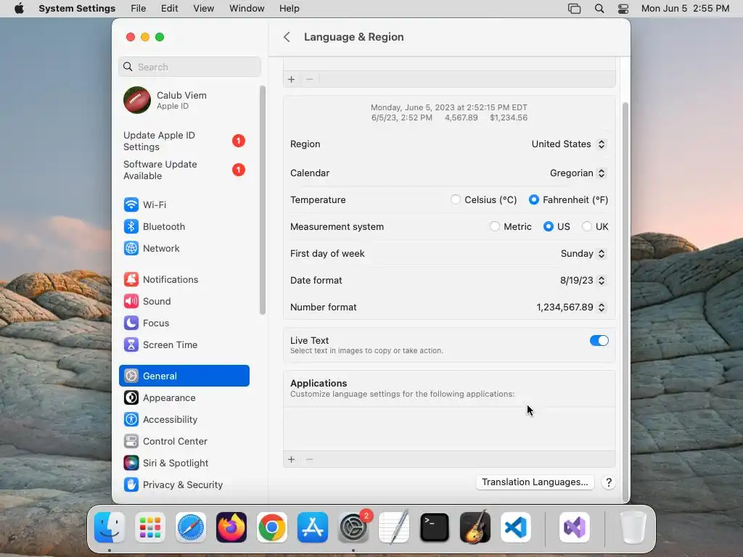Click the sidebar scrollbar
The height and width of the screenshot is (557, 743).
[x=263, y=200]
